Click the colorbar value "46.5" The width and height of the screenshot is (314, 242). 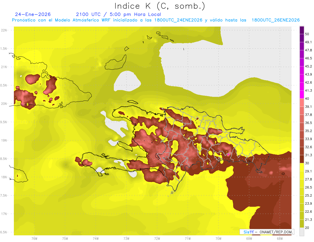(x=309, y=58)
